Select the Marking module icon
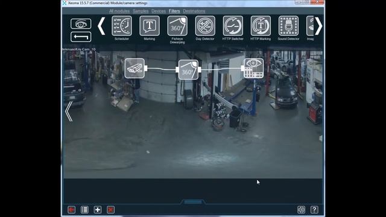 click(x=150, y=26)
